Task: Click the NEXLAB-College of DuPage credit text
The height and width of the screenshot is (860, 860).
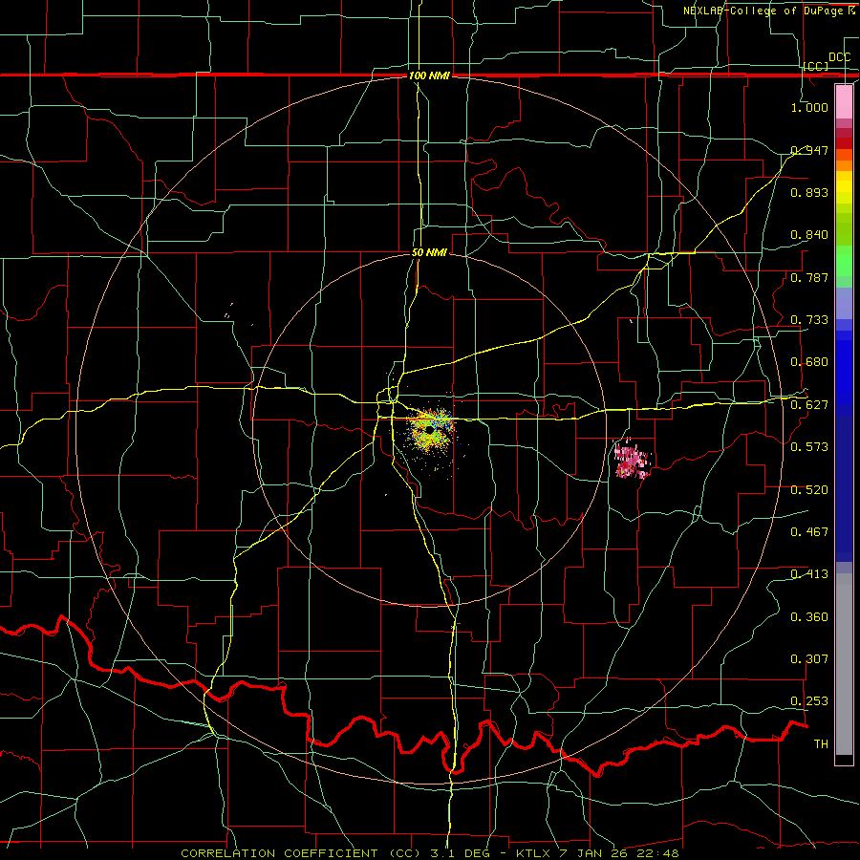Action: pos(764,11)
